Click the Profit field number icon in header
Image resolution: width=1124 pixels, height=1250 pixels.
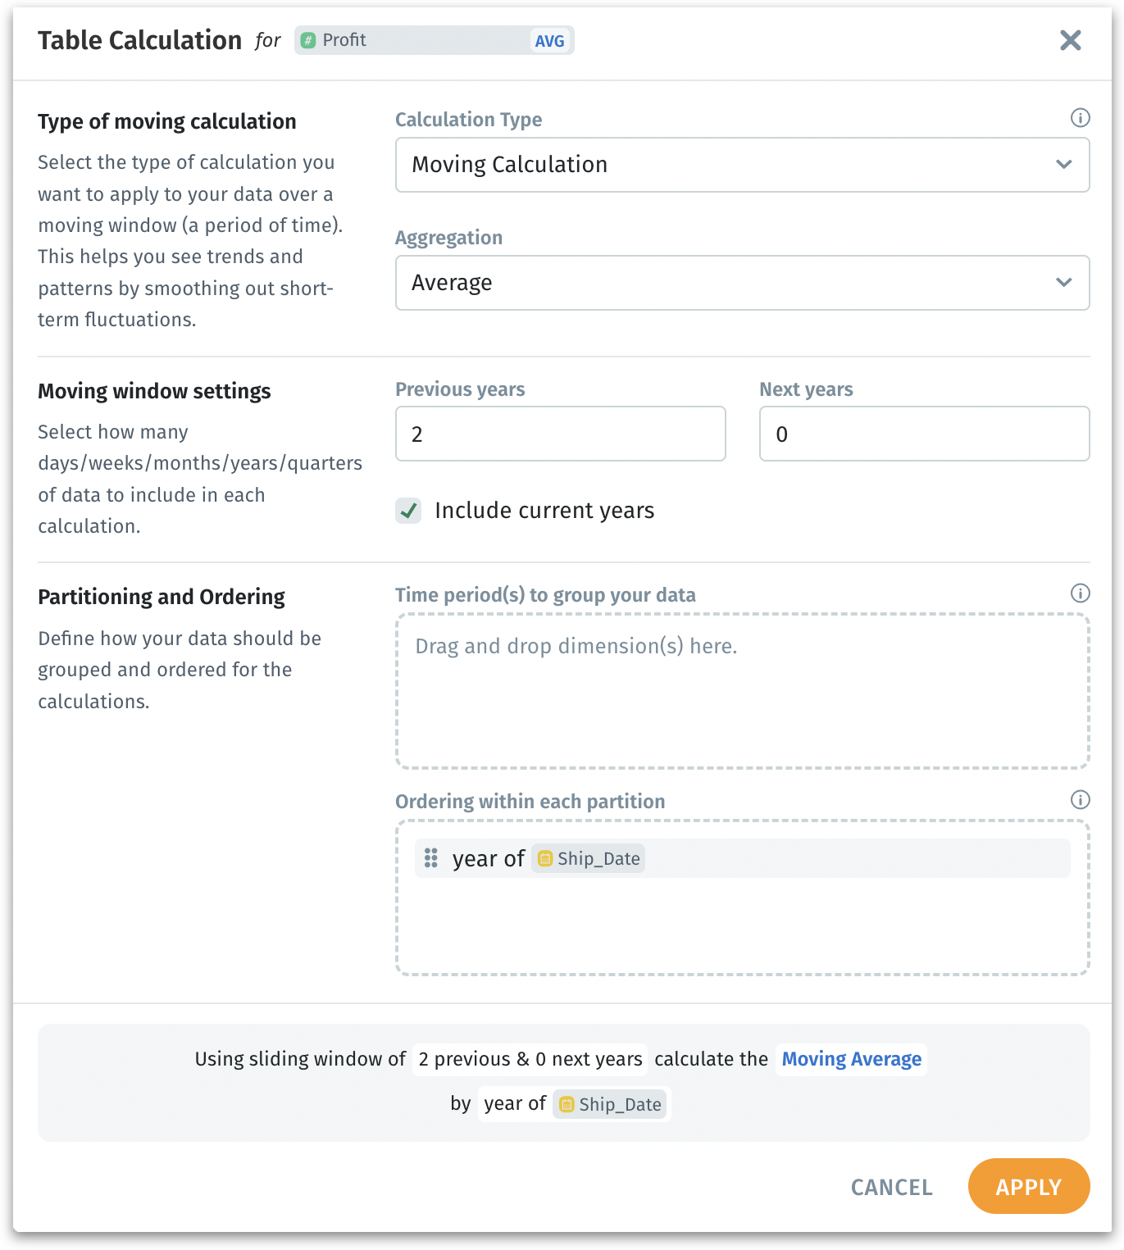coord(308,40)
